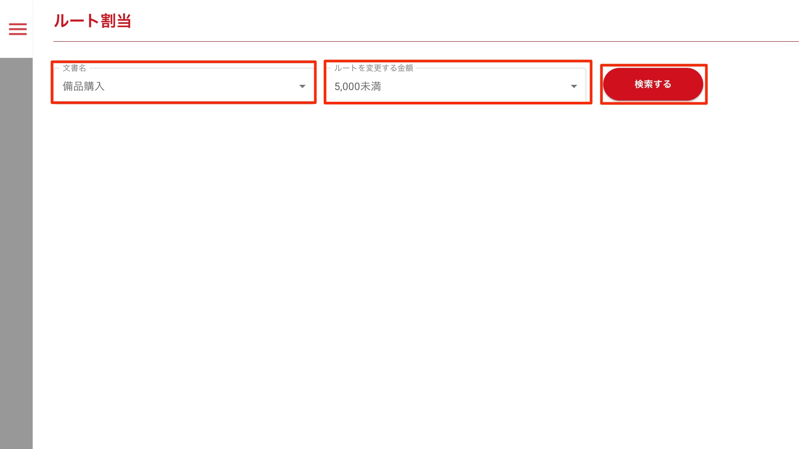The height and width of the screenshot is (449, 799).
Task: Click the gap between 金額 field and 検索する
Action: (596, 84)
